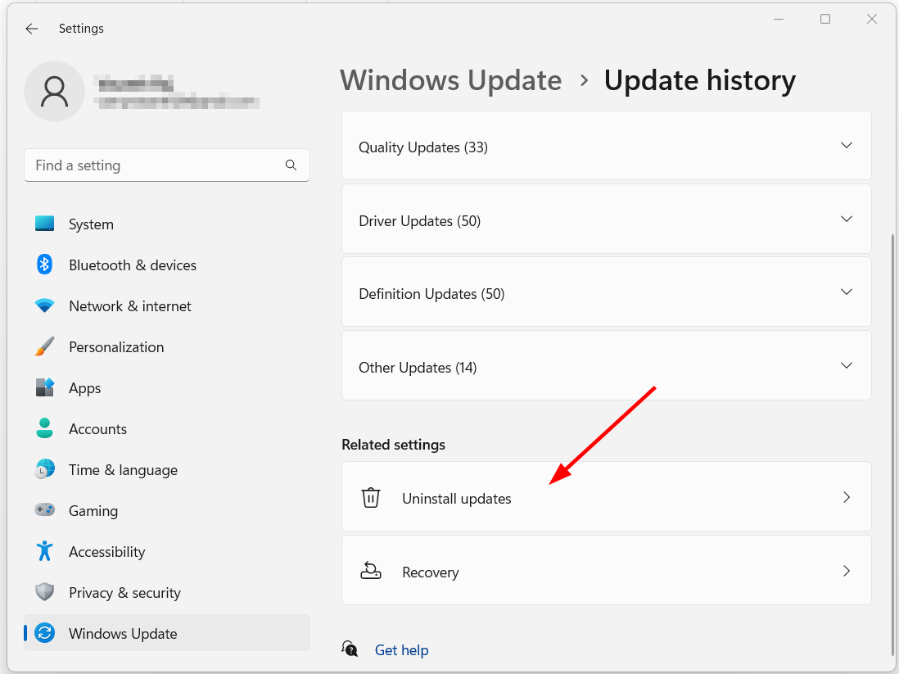
Task: Click the Accounts person icon
Action: [45, 428]
